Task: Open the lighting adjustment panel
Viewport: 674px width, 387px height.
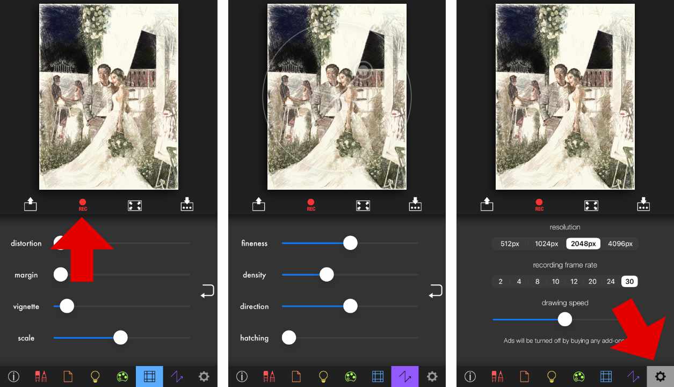Action: coord(95,376)
